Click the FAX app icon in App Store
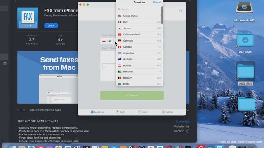The width and height of the screenshot is (264, 148). [28, 18]
